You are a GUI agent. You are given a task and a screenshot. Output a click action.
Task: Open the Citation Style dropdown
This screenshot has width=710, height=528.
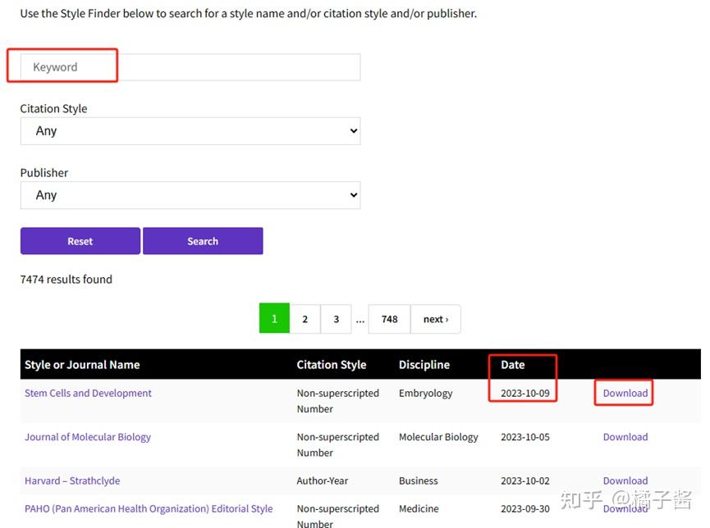pos(190,131)
